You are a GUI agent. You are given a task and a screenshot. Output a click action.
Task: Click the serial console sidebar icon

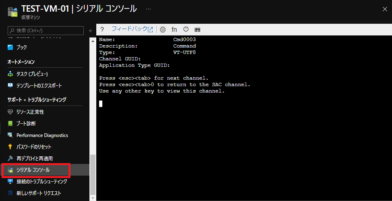point(10,170)
